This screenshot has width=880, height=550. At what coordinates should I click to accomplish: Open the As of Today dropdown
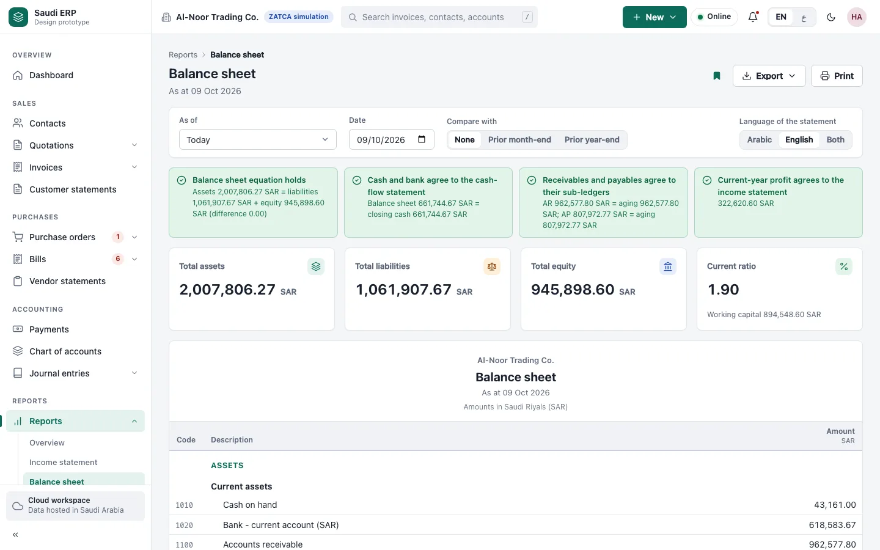click(258, 139)
